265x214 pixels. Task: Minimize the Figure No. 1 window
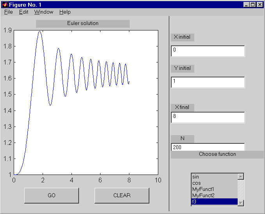point(246,5)
